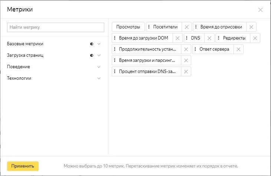Remove the DNS metric chip
271x176 pixels.
pos(209,38)
